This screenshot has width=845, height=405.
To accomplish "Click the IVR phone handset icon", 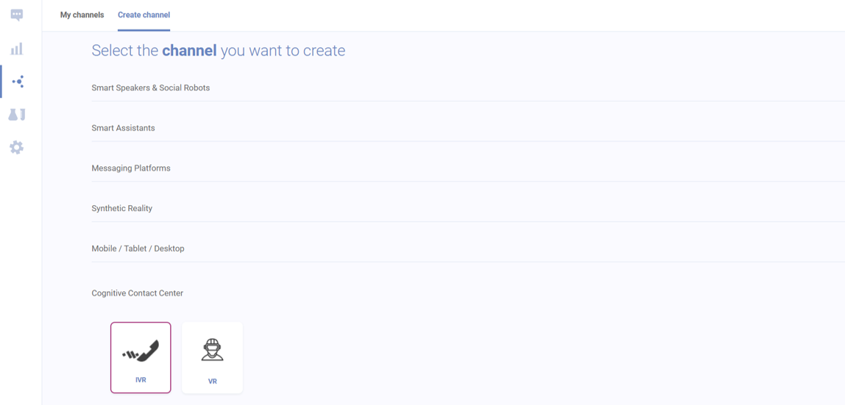I will [140, 351].
